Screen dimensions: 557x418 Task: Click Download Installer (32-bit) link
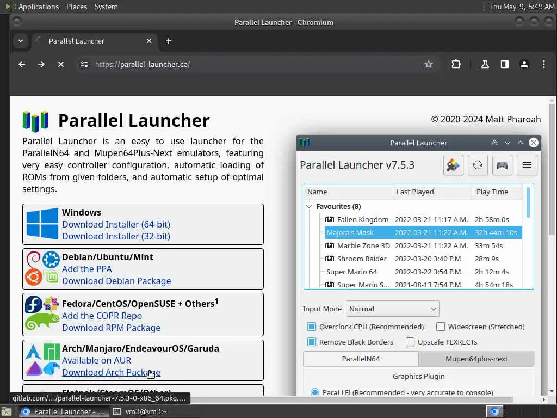(116, 236)
